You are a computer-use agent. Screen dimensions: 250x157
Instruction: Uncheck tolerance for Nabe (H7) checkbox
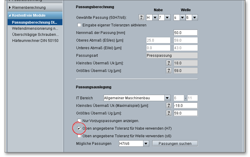pyautogui.click(x=79, y=128)
